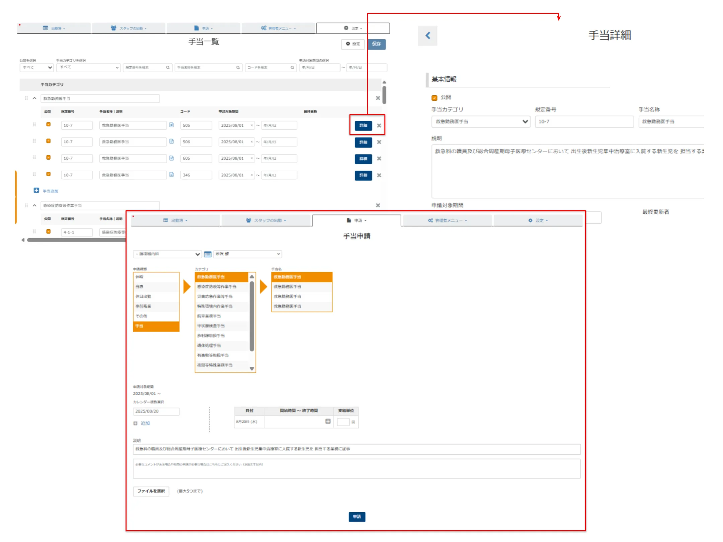
Task: Open description document icon for code 505 row
Action: (x=171, y=125)
